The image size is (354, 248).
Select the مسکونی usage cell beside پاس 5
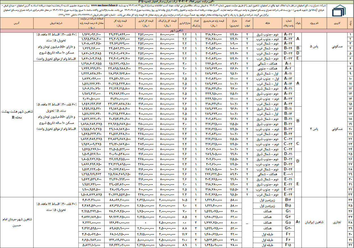click(337, 47)
